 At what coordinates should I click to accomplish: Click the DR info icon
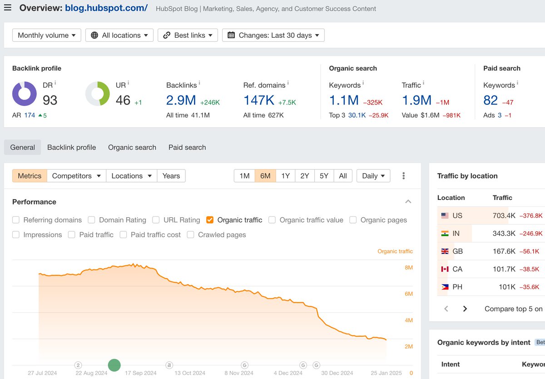(x=55, y=83)
